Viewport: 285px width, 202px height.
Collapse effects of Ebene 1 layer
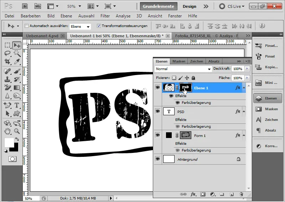tap(244, 87)
